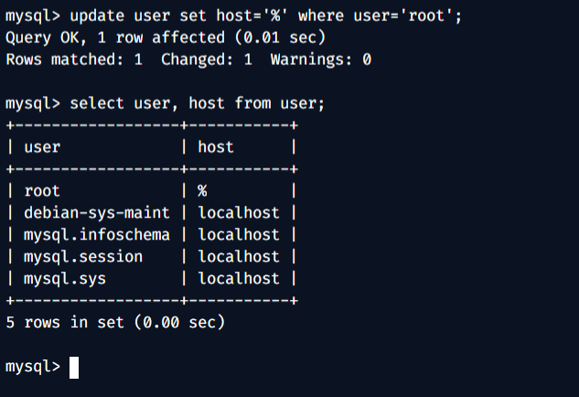Click localhost in the debian-sys-maint row
The width and height of the screenshot is (579, 397).
pyautogui.click(x=239, y=212)
